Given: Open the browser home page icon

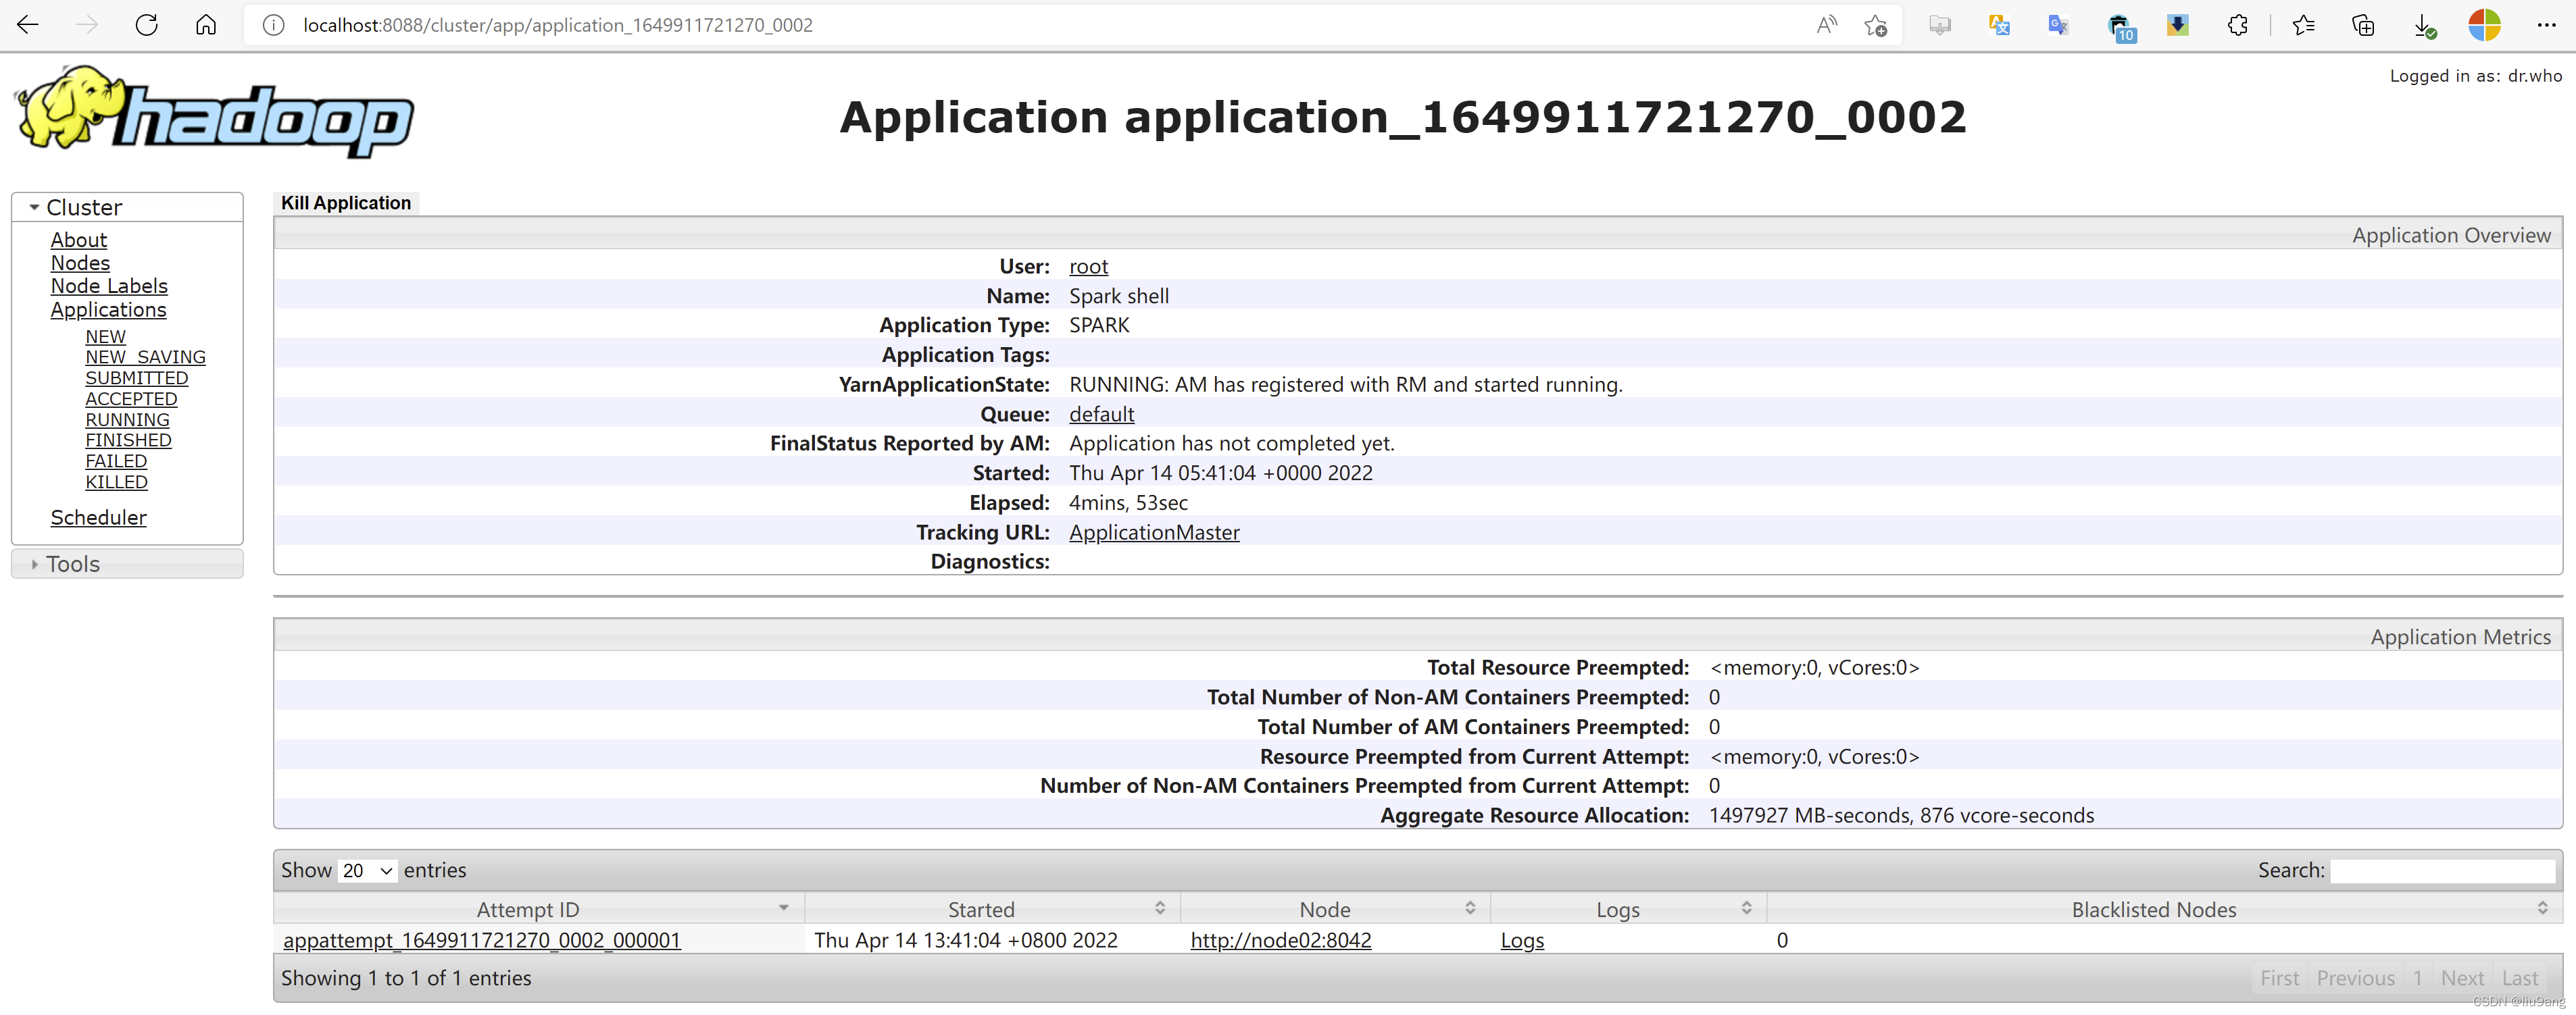Looking at the screenshot, I should pos(206,25).
